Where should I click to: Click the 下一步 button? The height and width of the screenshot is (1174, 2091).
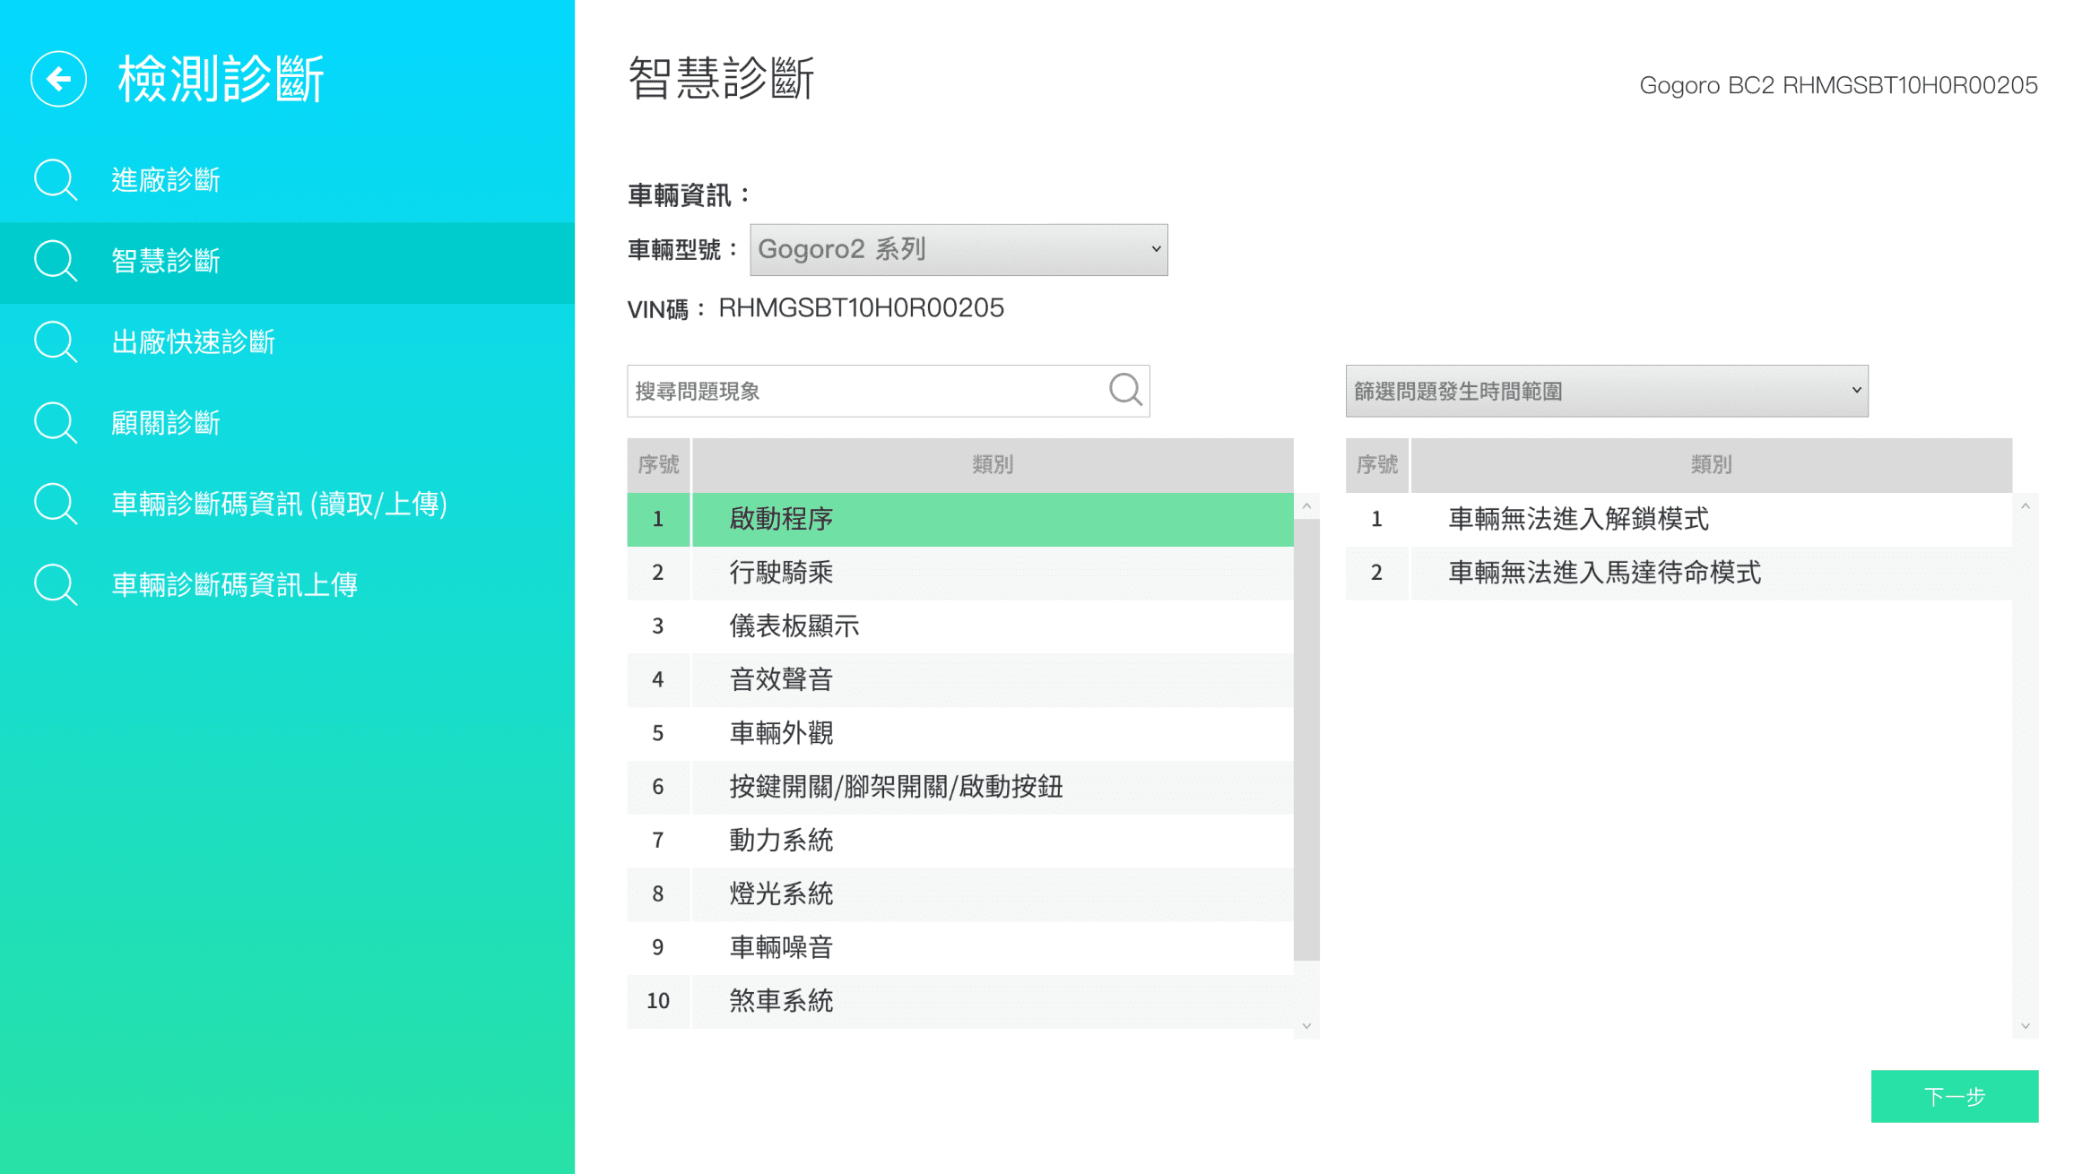tap(1954, 1096)
